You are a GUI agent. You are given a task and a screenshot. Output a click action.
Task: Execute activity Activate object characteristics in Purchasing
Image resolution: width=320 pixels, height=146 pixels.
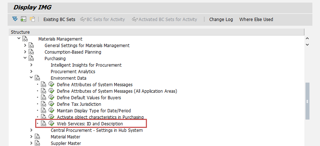52,117
